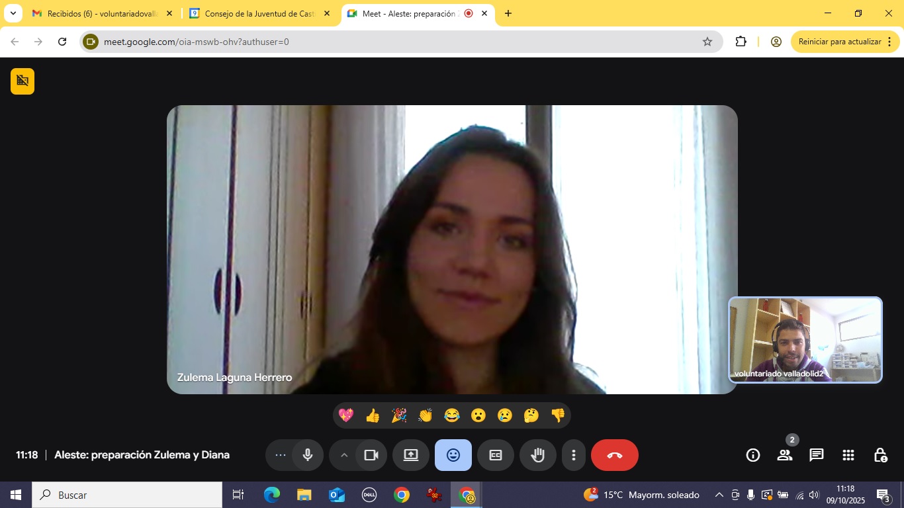Send the laughing face reaction
This screenshot has height=508, width=904.
(x=452, y=415)
